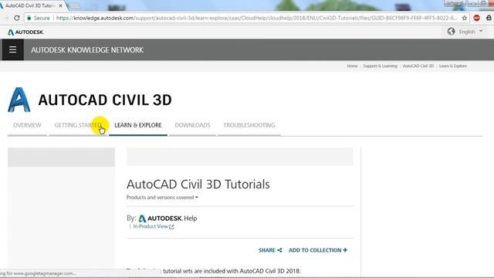Screen dimensions: 494x278
Task: Click the Autodesk Help author link
Action: point(168,218)
